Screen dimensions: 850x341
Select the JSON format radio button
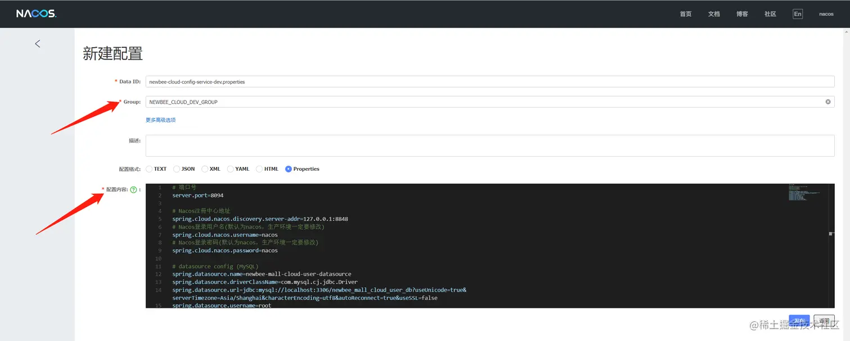tap(177, 169)
